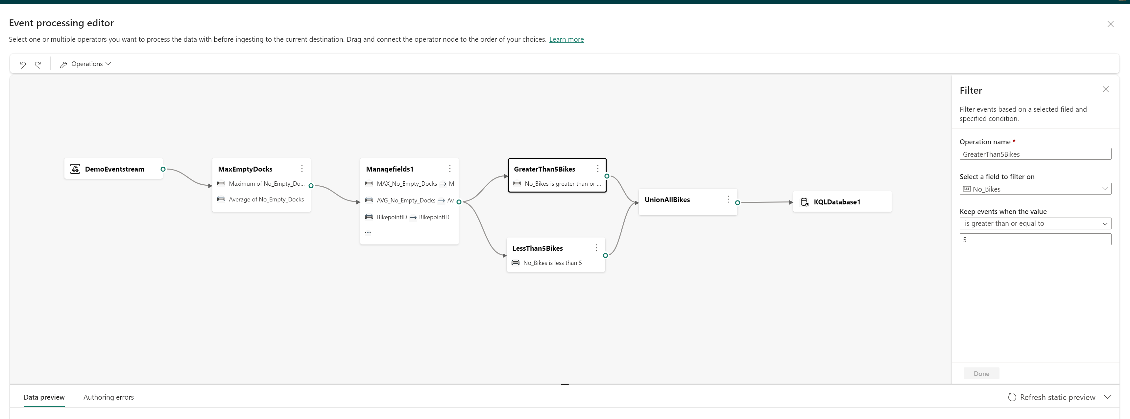Open LessThan5Bikes node three-dot menu

[x=596, y=248]
